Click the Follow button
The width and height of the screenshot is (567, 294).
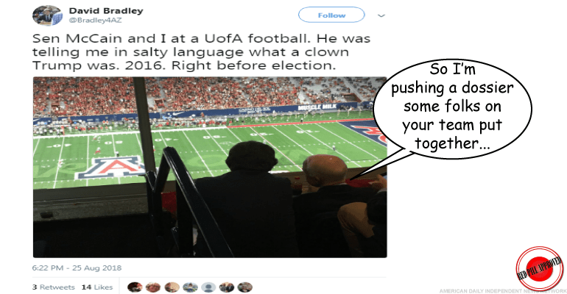pyautogui.click(x=331, y=15)
